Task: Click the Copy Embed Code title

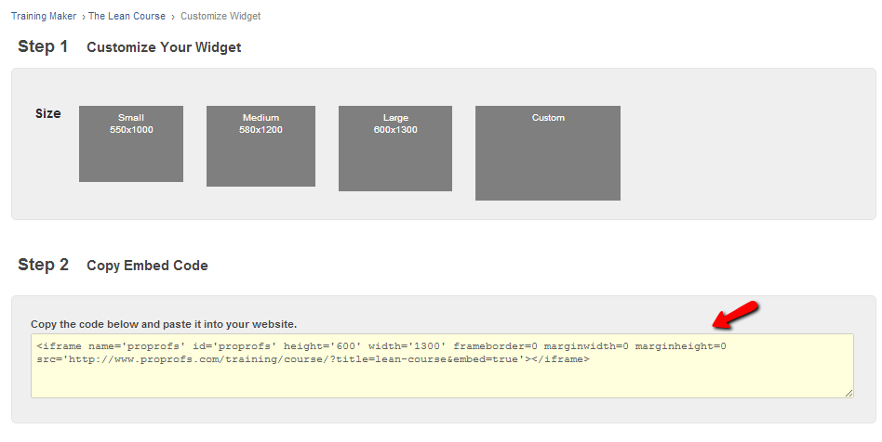Action: (x=147, y=266)
